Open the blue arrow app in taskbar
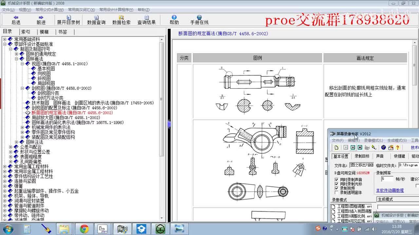 click(141, 229)
